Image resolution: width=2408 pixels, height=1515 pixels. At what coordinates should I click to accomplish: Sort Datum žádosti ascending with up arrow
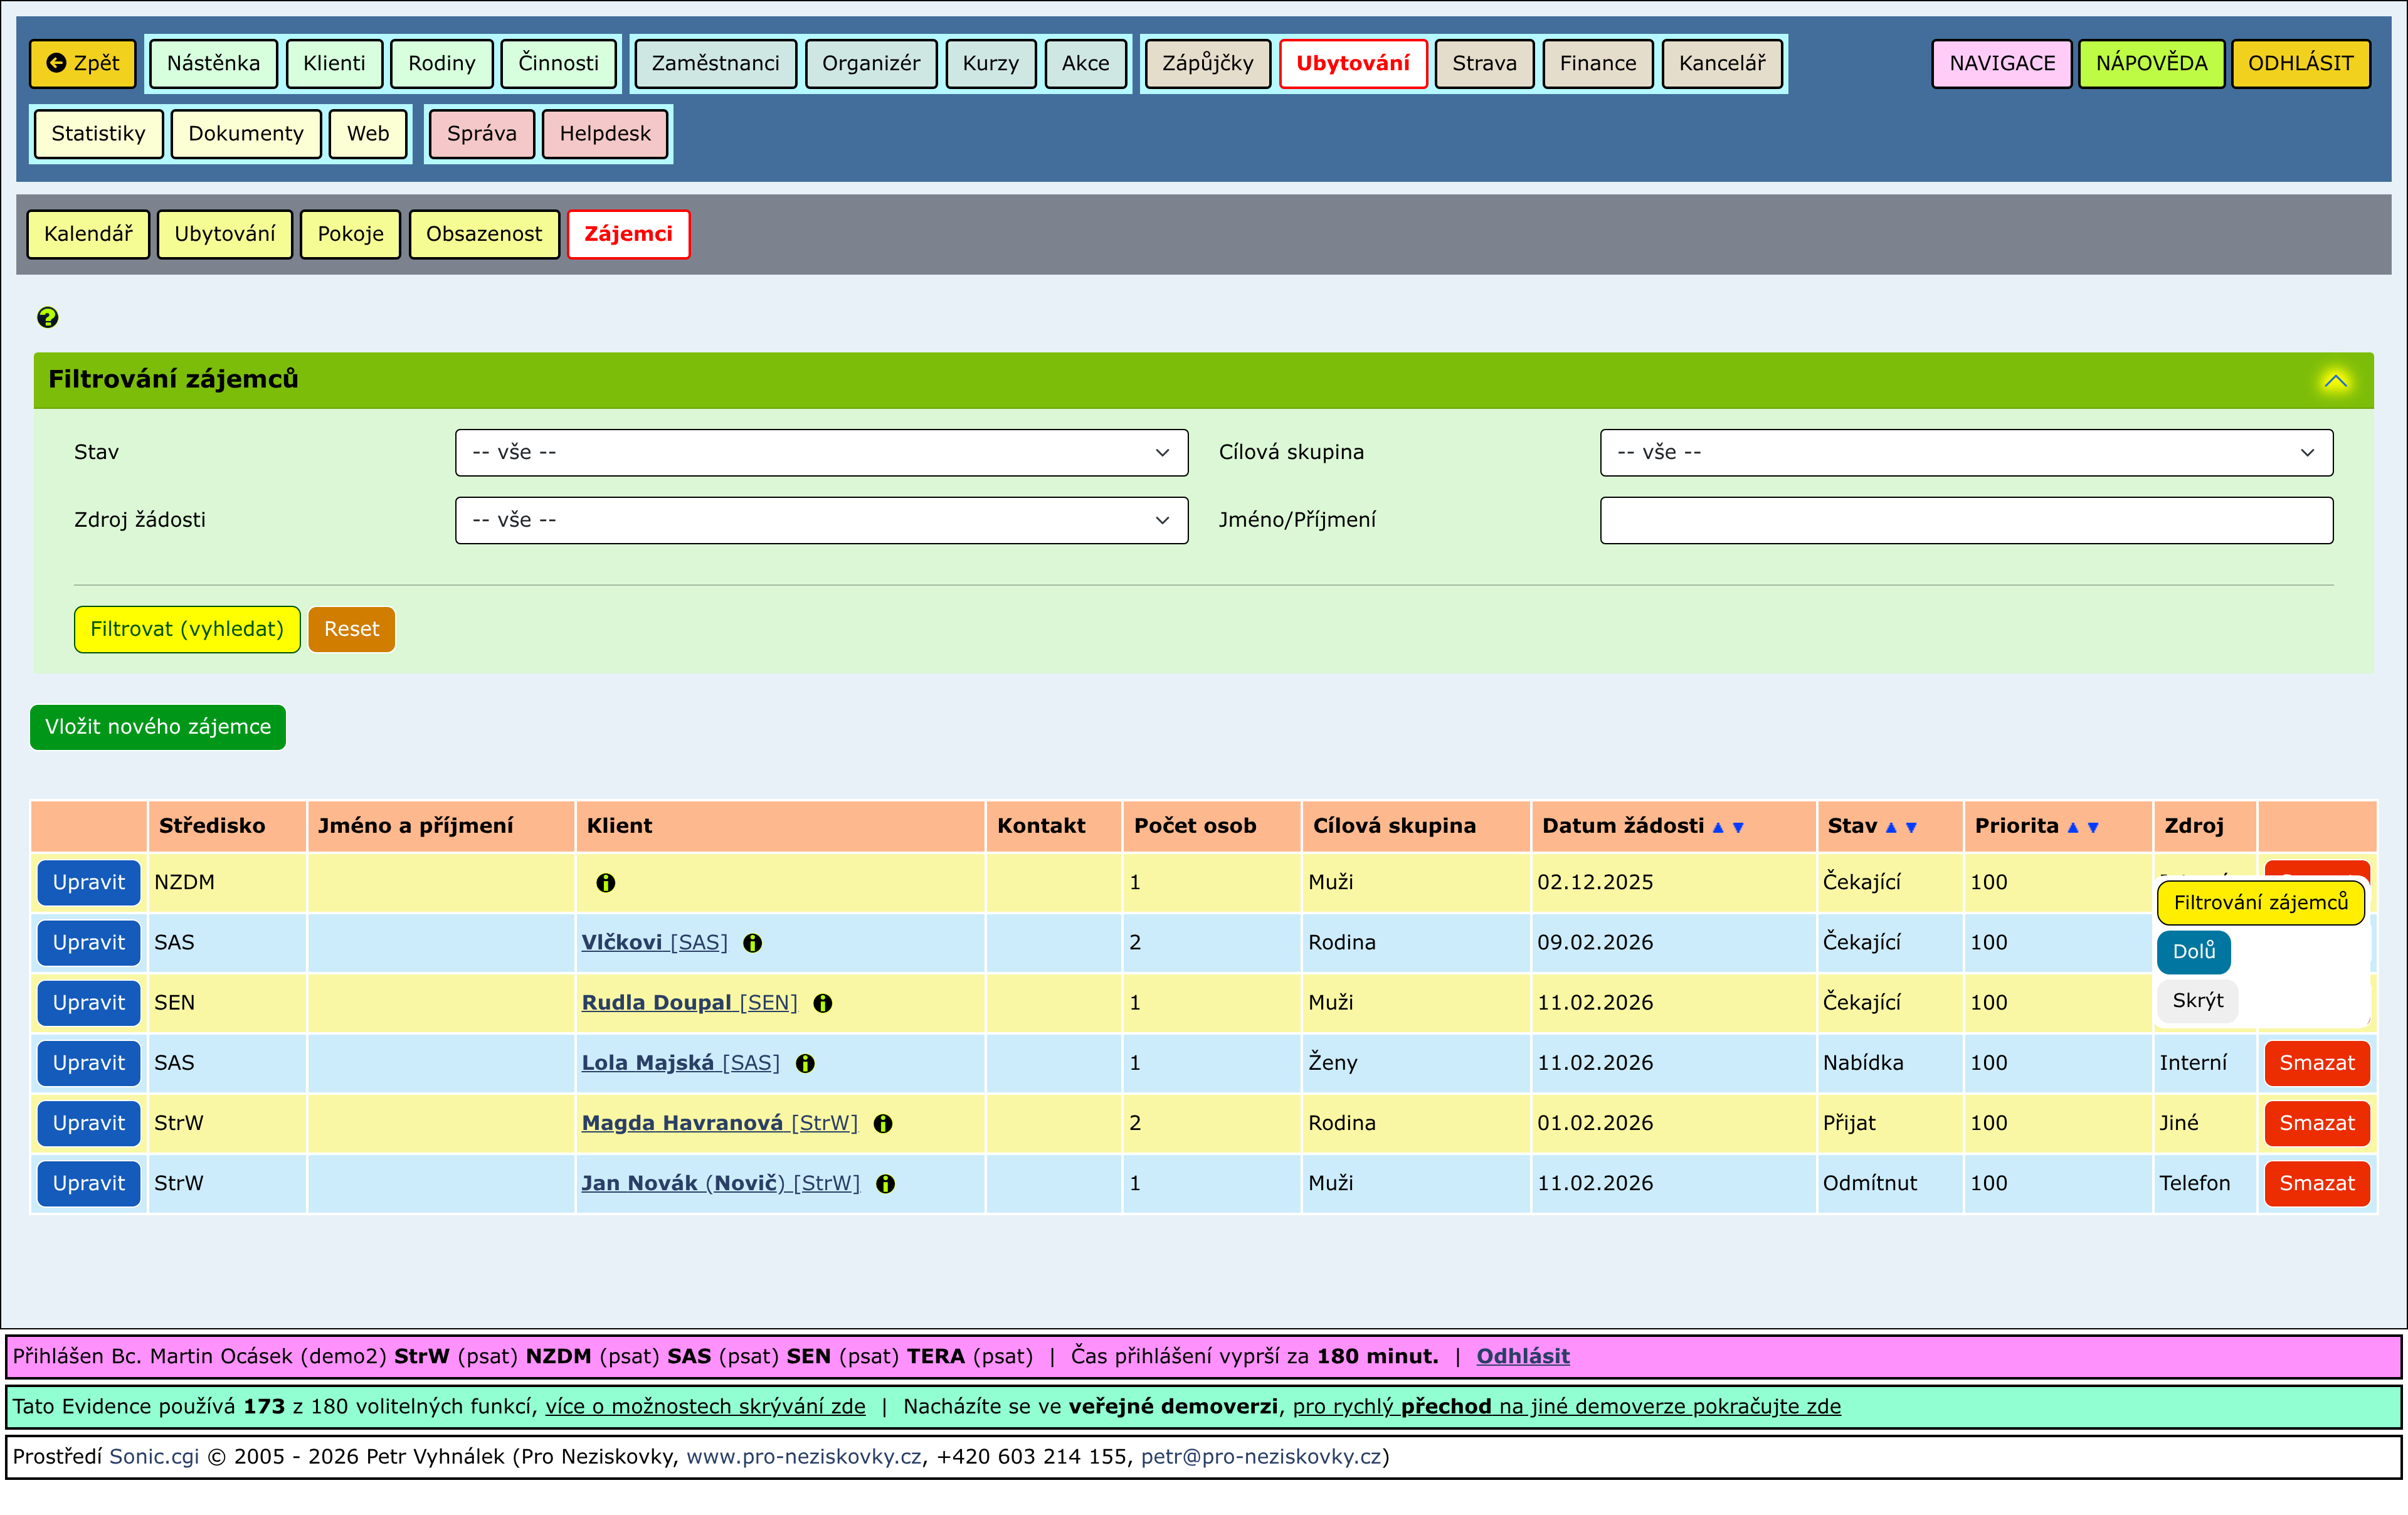pos(1718,827)
